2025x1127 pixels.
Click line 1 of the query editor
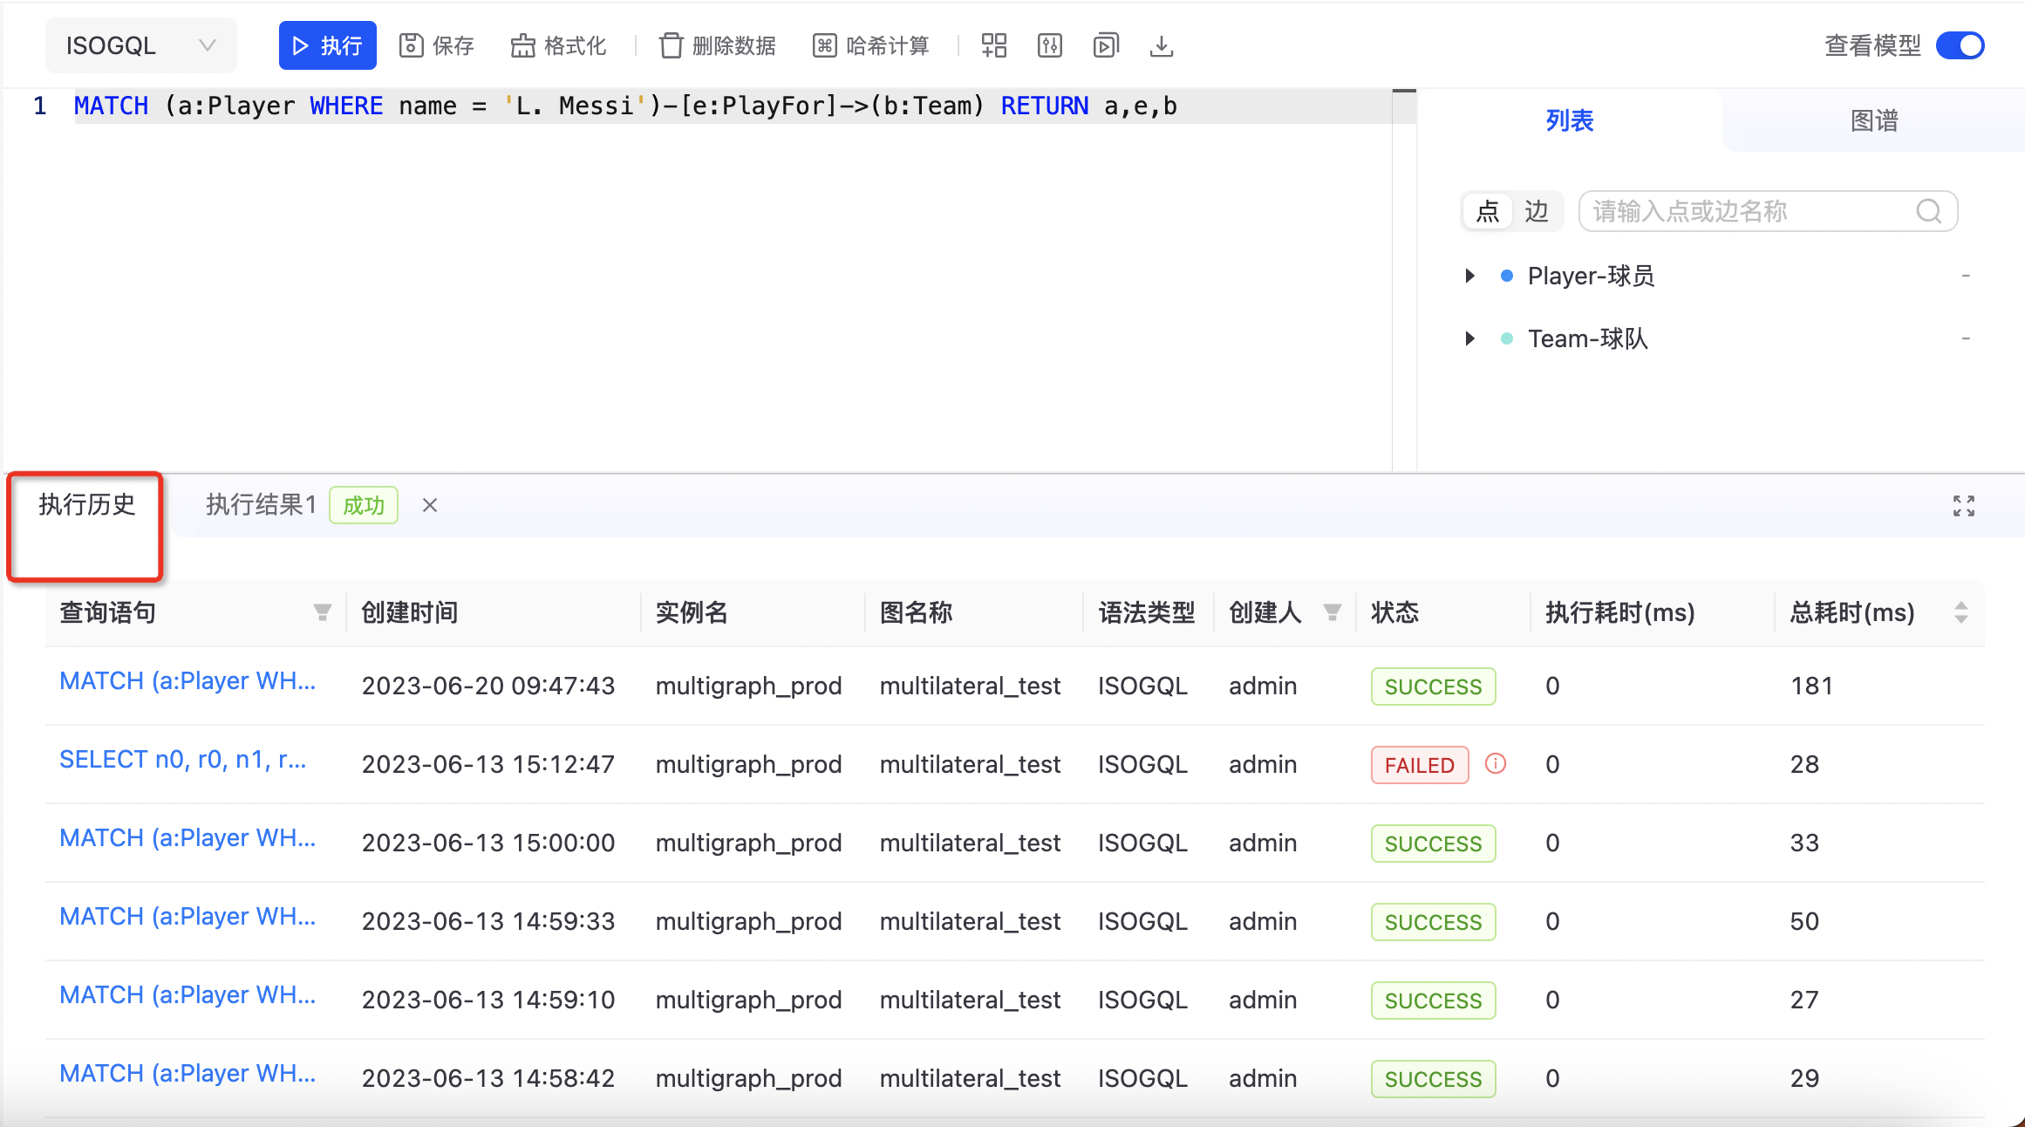point(733,106)
